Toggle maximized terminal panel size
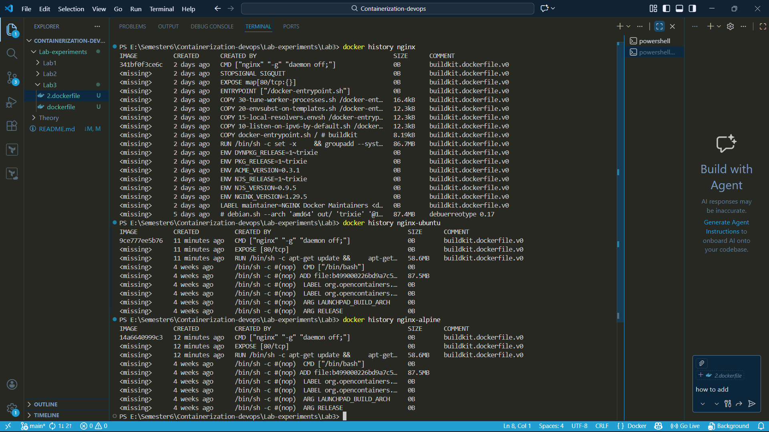 pos(659,26)
